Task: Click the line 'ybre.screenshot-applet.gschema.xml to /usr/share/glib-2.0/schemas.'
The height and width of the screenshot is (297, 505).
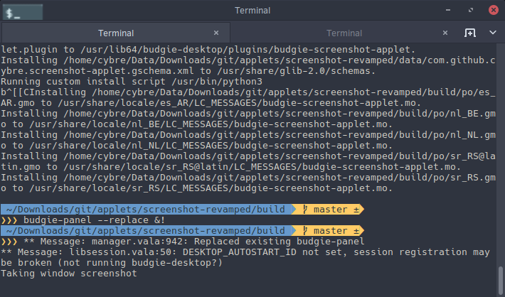Action: pos(188,71)
